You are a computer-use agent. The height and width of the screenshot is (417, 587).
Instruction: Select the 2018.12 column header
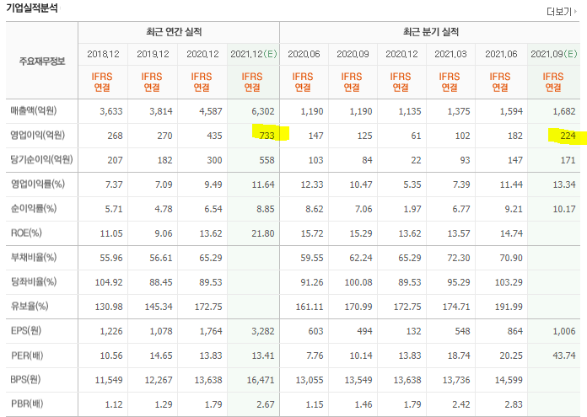tap(103, 54)
